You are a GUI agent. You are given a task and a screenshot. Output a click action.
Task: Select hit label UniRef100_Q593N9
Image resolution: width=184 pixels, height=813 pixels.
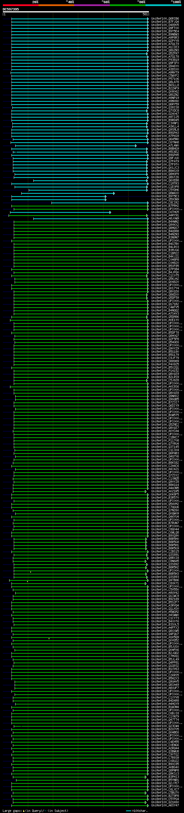(165, 200)
